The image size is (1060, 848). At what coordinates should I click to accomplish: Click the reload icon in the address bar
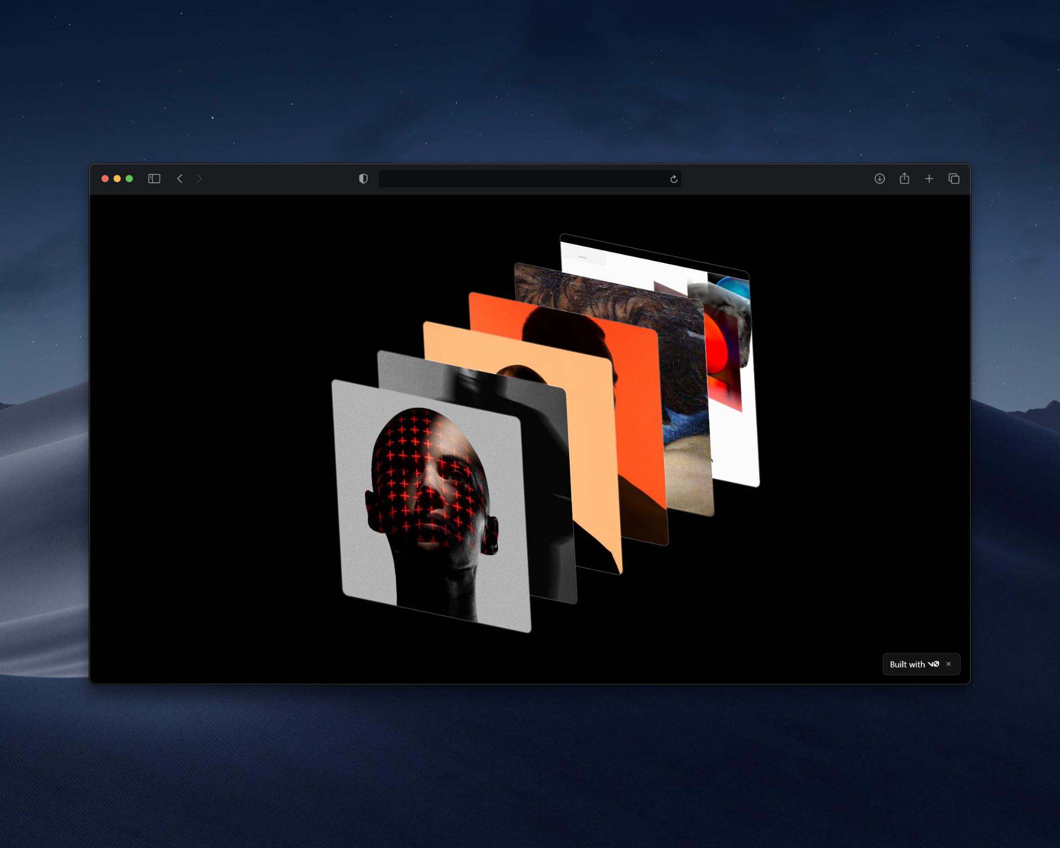[674, 179]
